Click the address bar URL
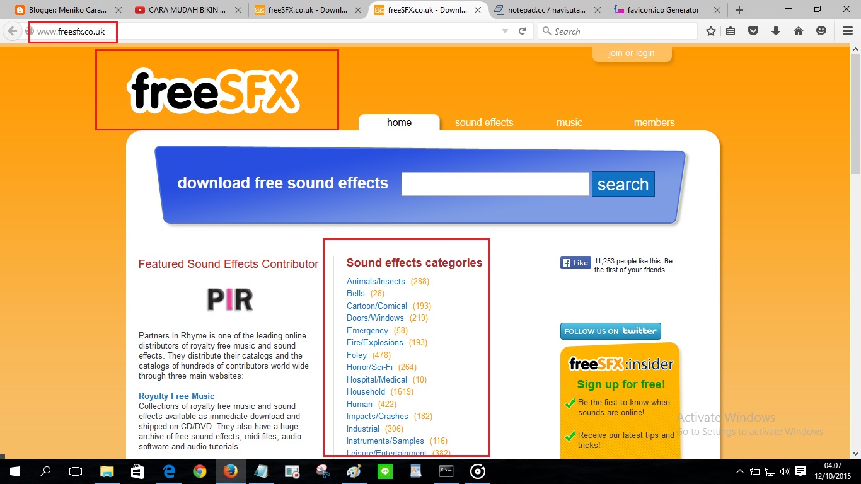 point(71,31)
